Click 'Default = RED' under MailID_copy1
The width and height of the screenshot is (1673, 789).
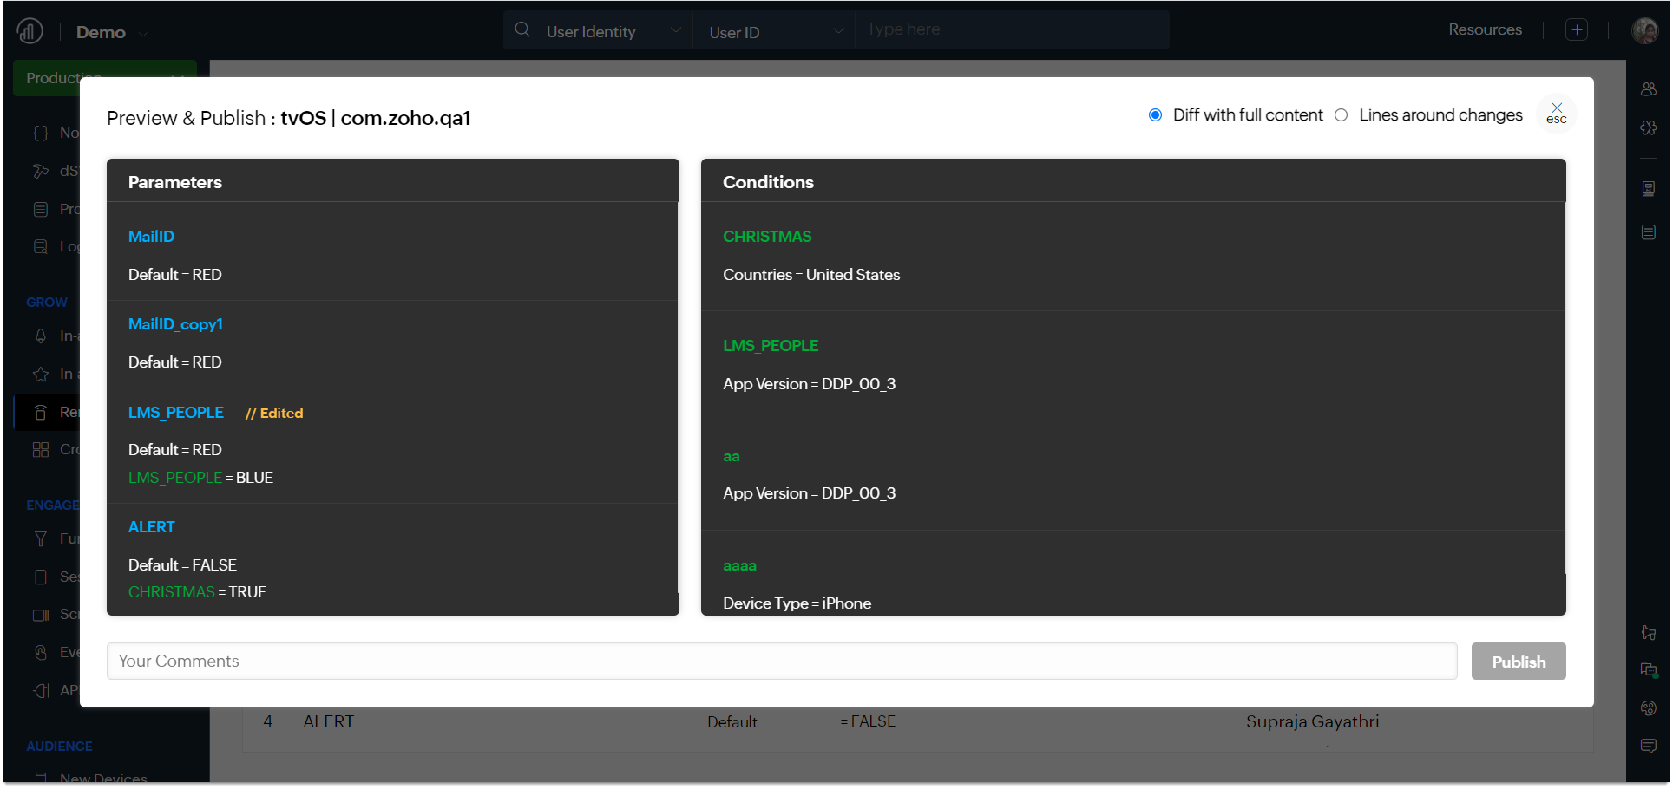pos(175,362)
